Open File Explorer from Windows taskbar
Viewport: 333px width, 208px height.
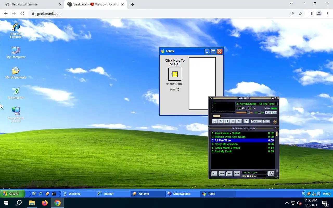[32, 203]
